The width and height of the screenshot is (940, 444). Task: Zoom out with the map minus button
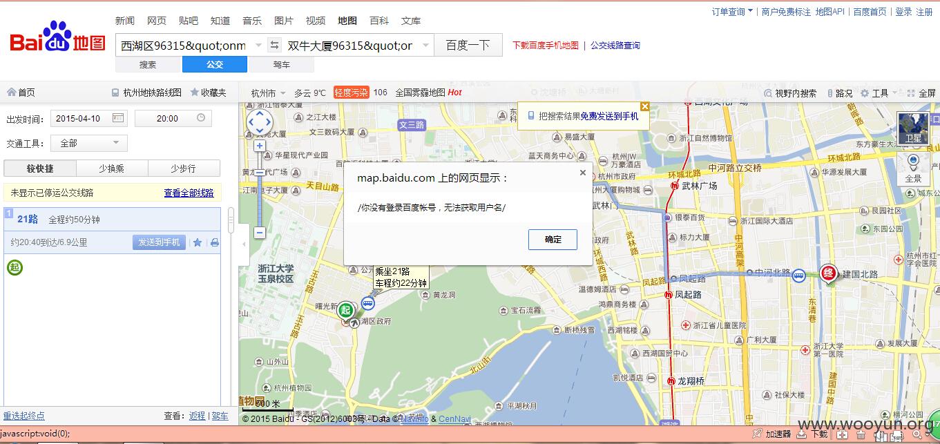260,233
